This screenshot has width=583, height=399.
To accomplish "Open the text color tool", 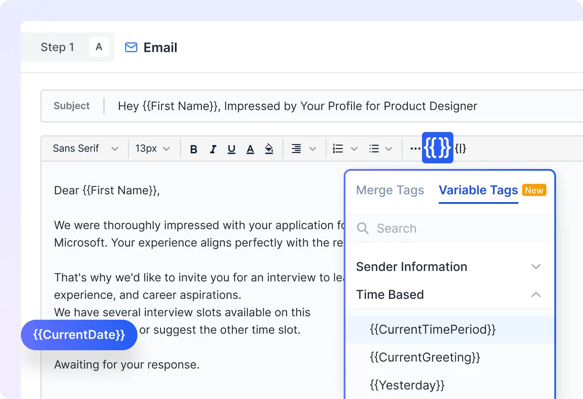I will (250, 148).
